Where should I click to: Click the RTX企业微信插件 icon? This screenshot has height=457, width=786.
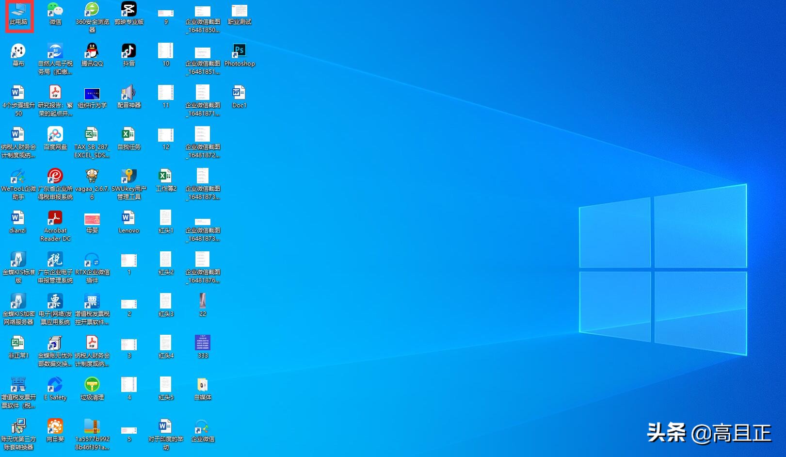[x=92, y=267]
